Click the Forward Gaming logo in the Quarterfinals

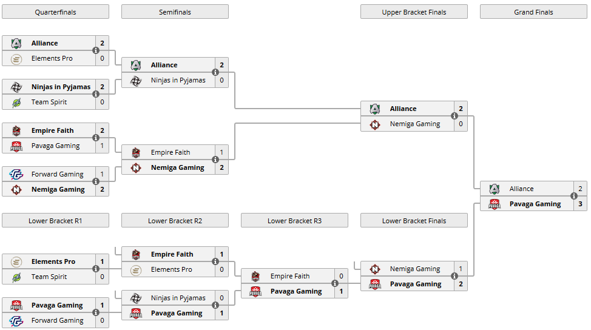pos(16,174)
